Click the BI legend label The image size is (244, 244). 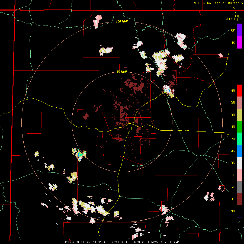(233, 199)
